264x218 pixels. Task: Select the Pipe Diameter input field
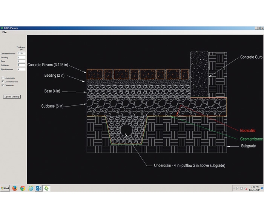21,69
